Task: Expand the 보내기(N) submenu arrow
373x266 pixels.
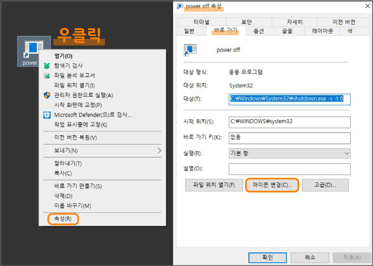Action: click(159, 151)
